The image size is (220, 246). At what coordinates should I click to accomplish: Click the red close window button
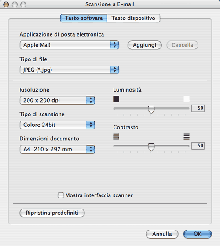pos(6,4)
